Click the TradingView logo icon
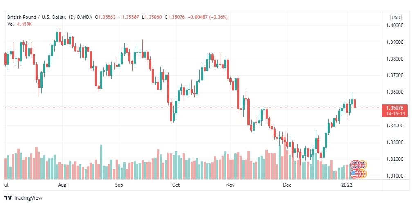 coord(8,198)
